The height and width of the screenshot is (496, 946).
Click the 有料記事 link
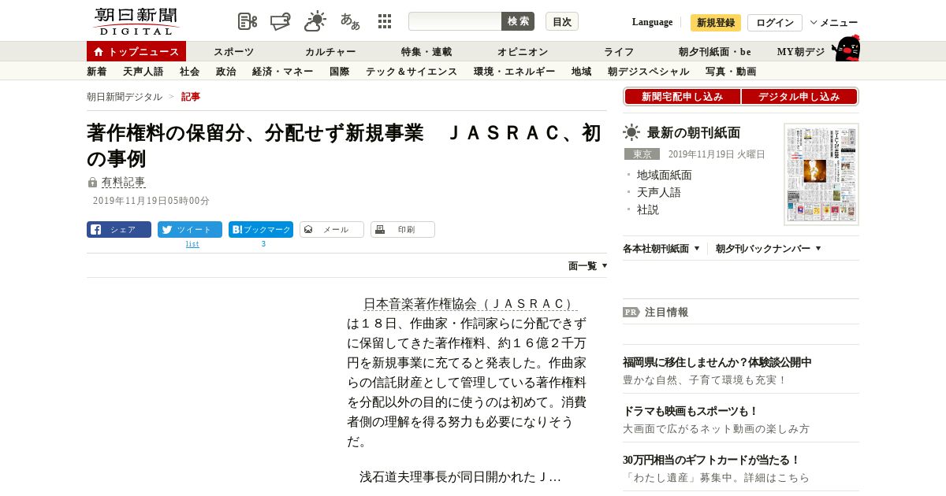123,182
